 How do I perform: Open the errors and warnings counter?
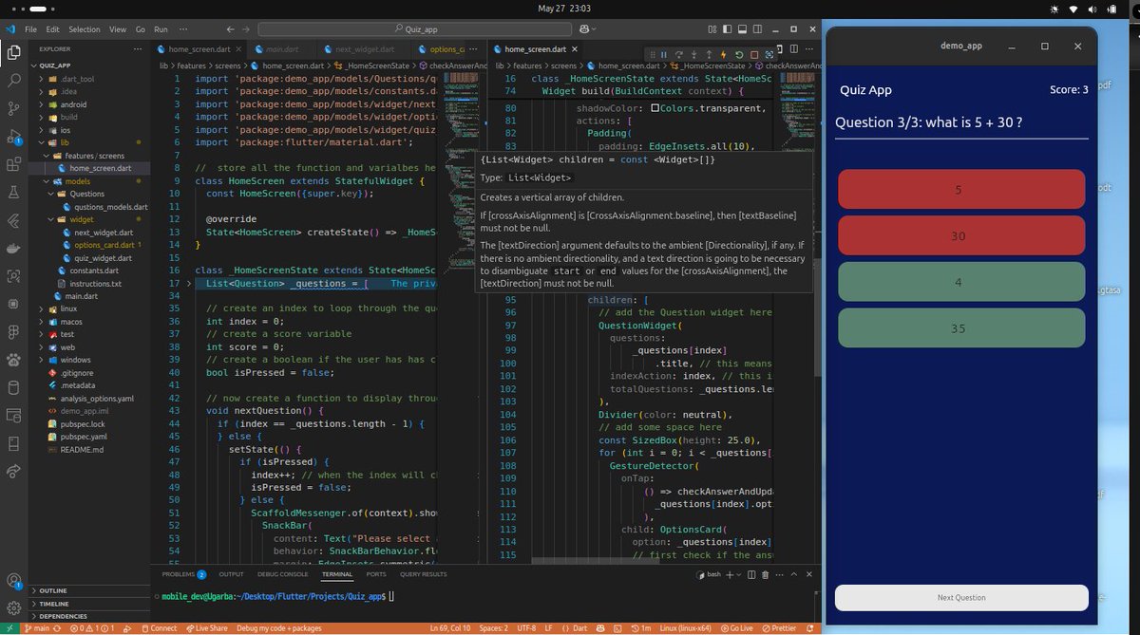click(90, 628)
